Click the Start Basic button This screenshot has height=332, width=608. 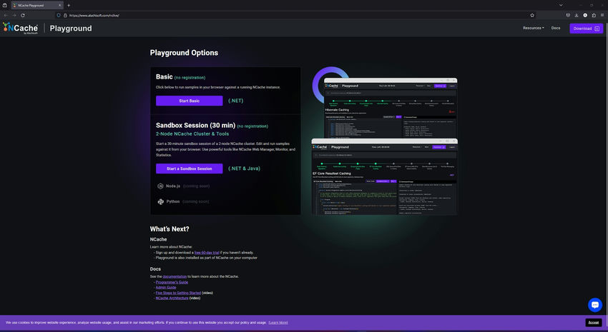click(190, 101)
